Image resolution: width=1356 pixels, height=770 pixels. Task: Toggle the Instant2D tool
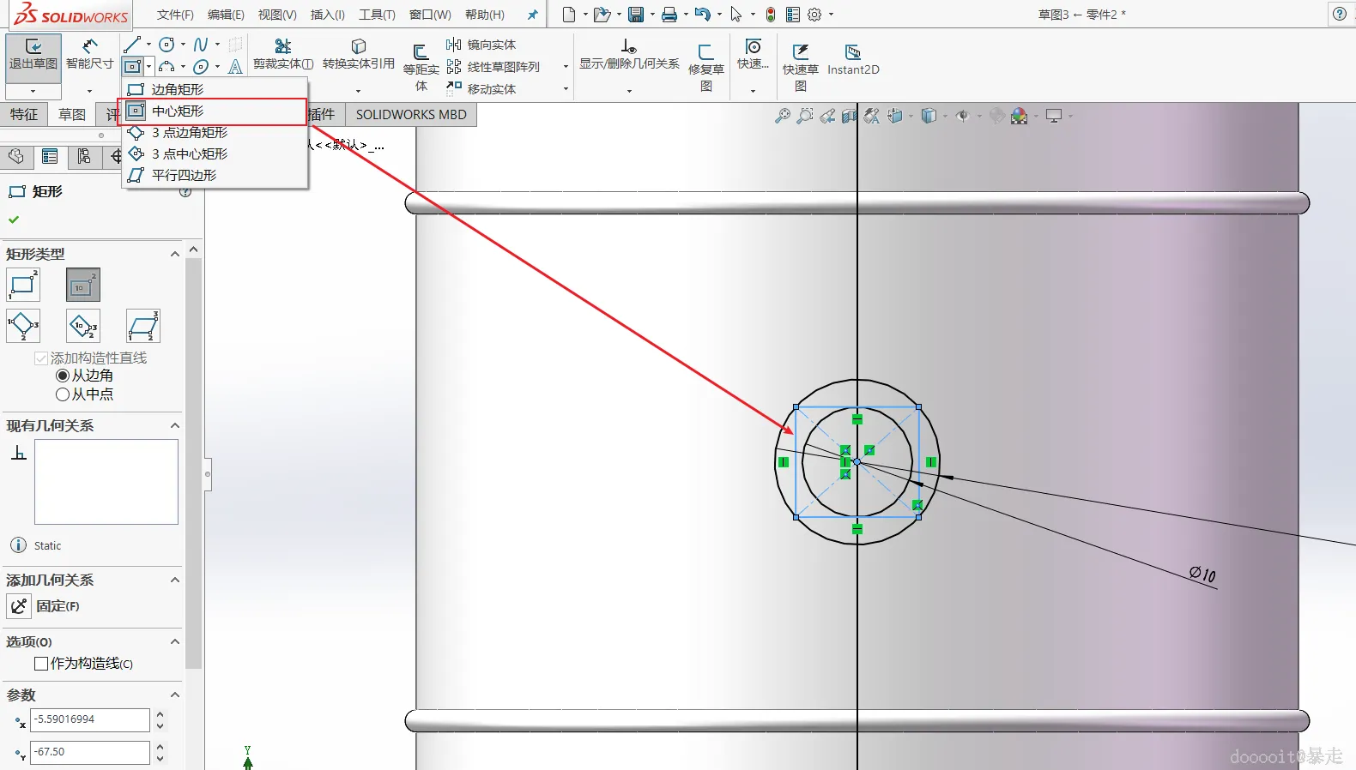[x=853, y=60]
